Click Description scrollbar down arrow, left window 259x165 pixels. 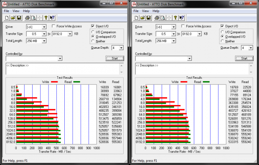[x=122, y=72]
